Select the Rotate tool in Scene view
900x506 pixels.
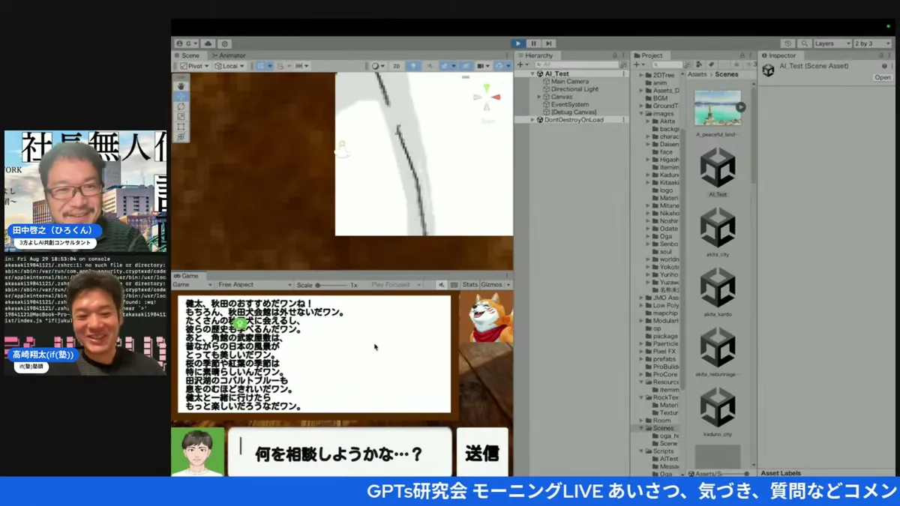point(181,107)
